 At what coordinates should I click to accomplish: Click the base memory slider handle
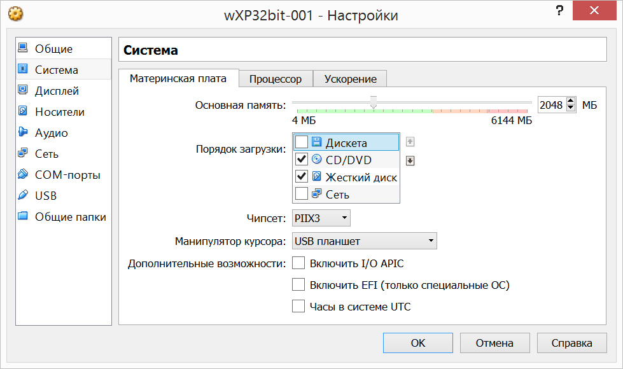[x=374, y=102]
